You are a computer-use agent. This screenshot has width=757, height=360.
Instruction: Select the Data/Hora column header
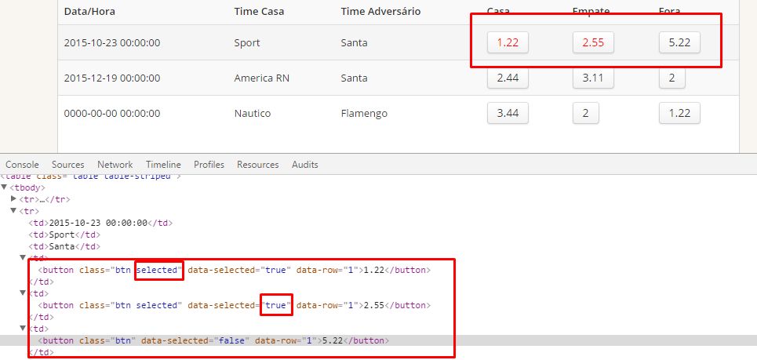tap(89, 12)
